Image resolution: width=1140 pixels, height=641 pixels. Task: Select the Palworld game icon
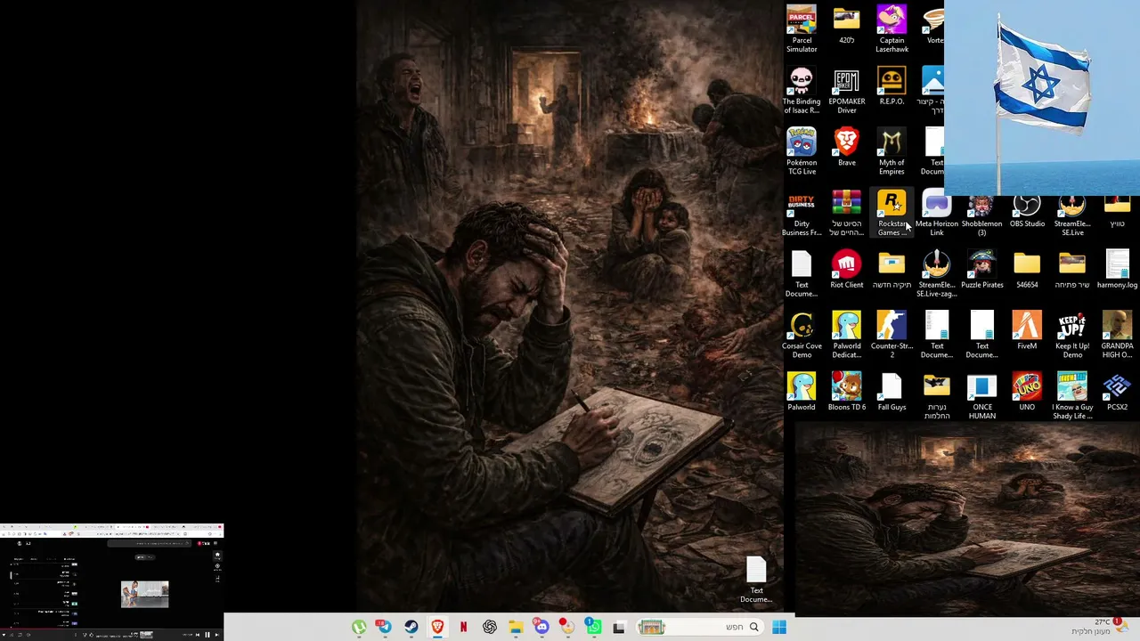(802, 392)
